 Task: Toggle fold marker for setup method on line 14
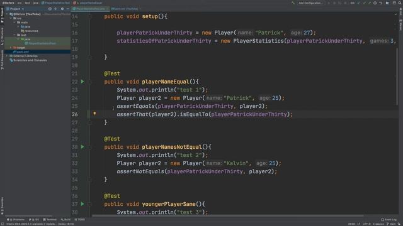click(x=90, y=16)
